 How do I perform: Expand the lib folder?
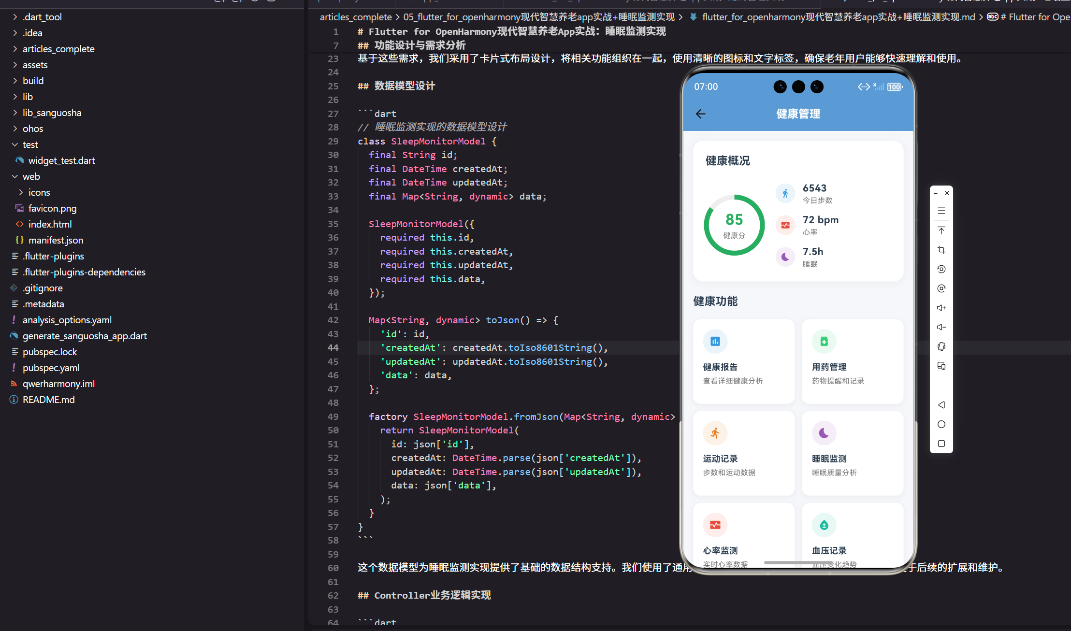coord(15,97)
